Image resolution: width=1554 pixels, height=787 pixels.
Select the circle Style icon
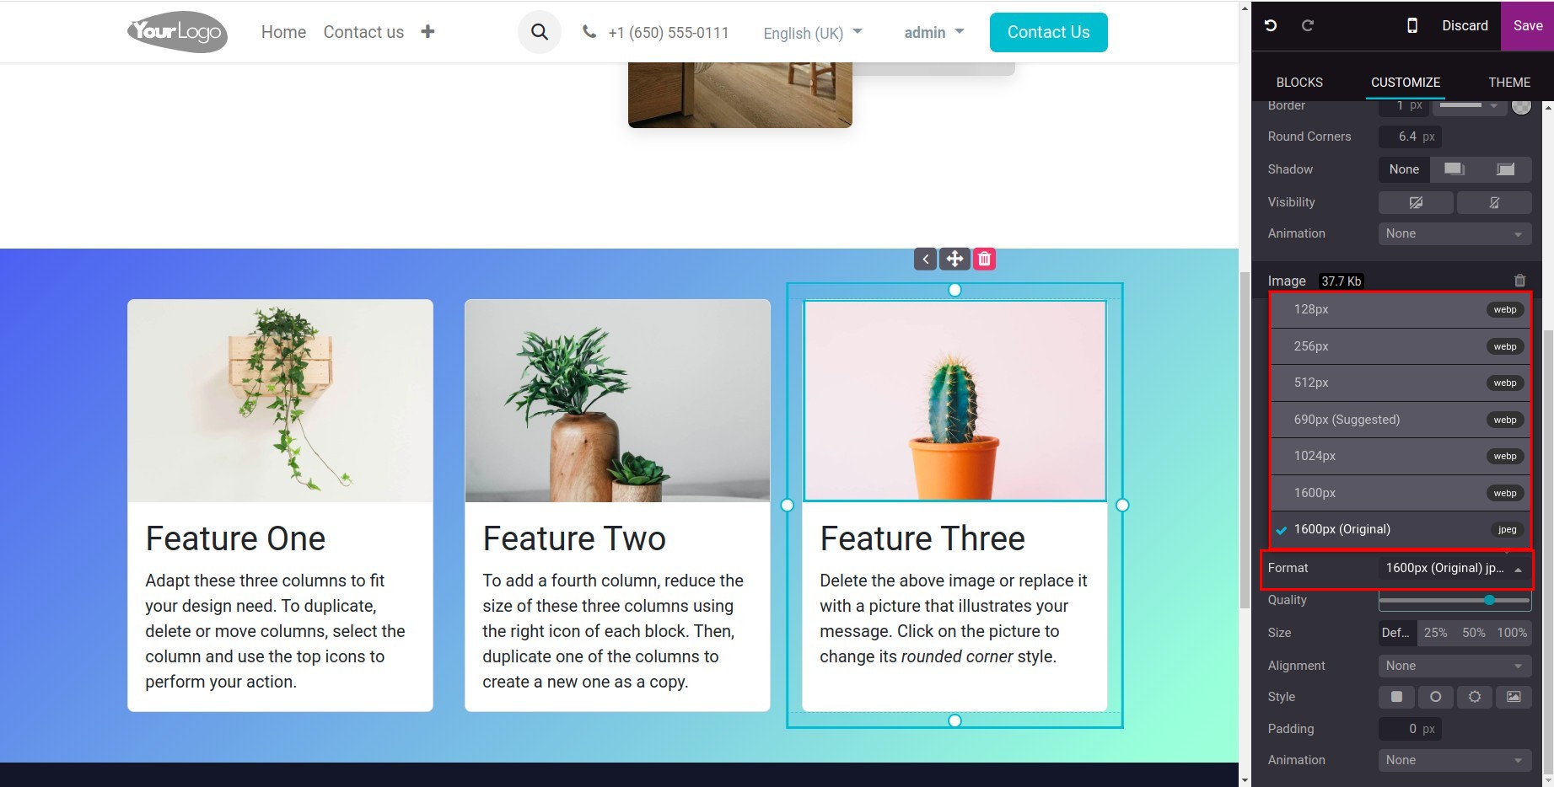point(1435,697)
